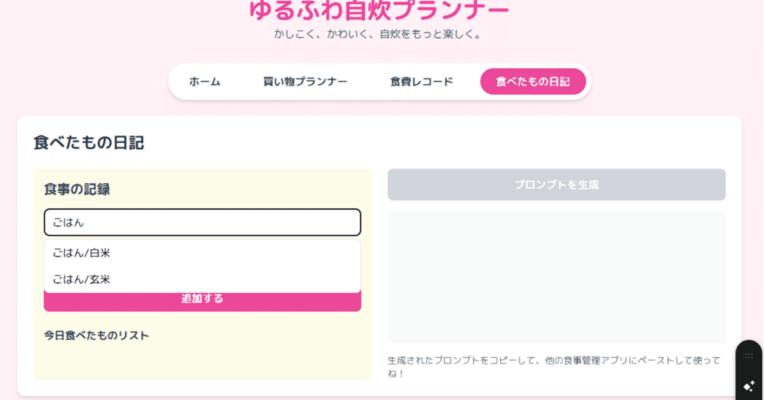Screen dimensions: 764x400
Task: Focus the meal input field containing ごはん
Action: (x=202, y=223)
